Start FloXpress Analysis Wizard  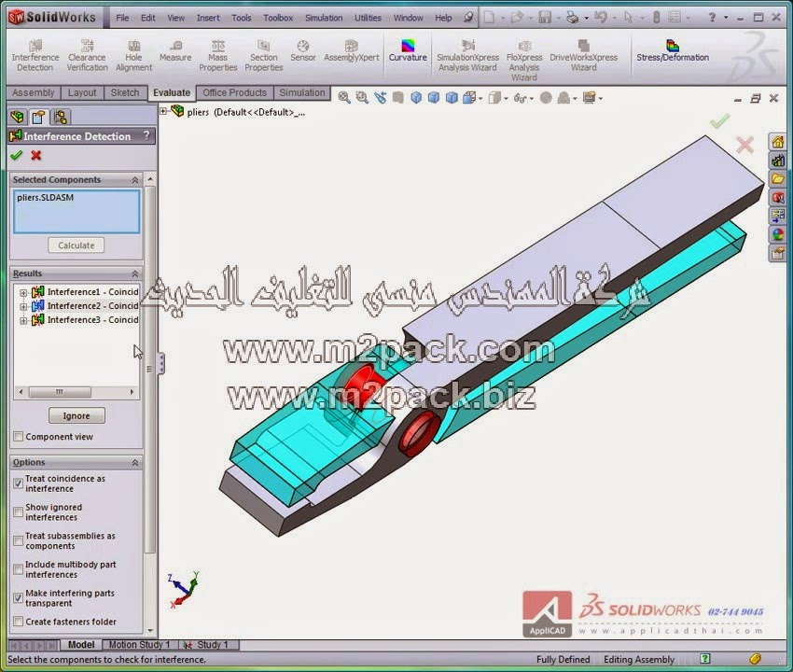[x=524, y=61]
